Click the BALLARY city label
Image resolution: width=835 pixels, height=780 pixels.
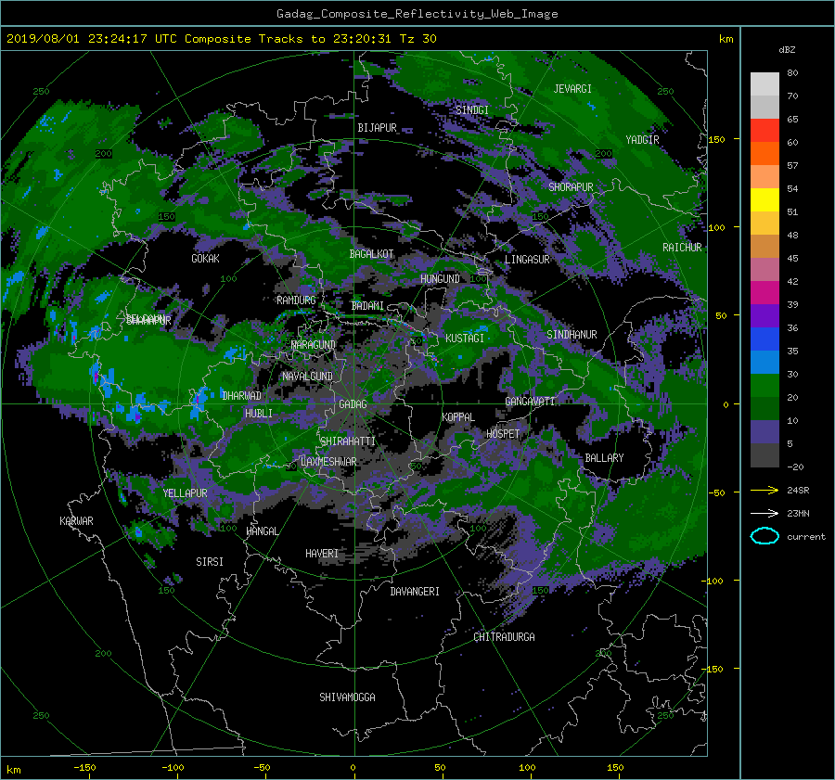pyautogui.click(x=604, y=458)
